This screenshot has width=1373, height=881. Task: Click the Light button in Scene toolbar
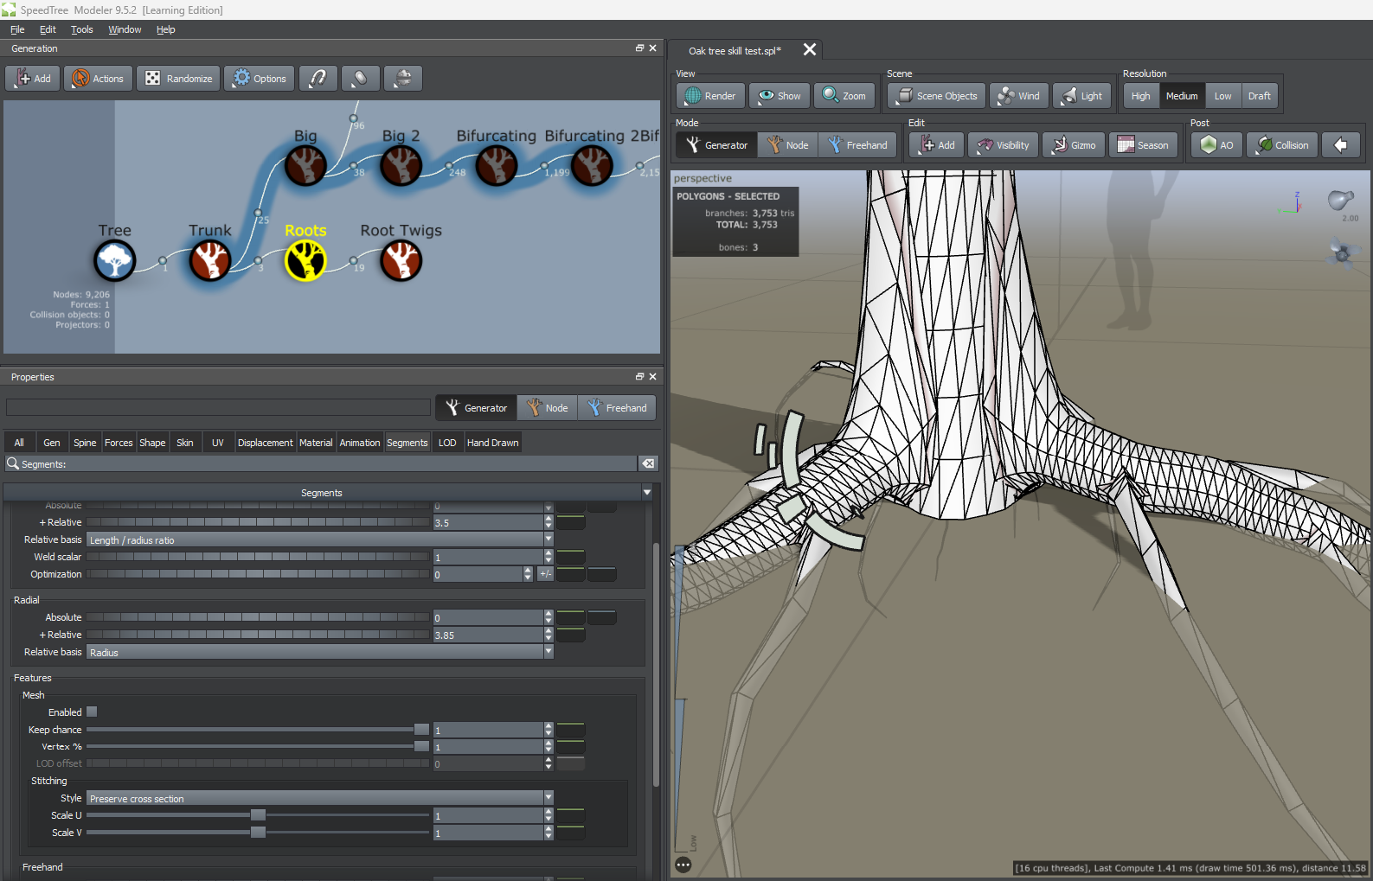click(x=1082, y=96)
